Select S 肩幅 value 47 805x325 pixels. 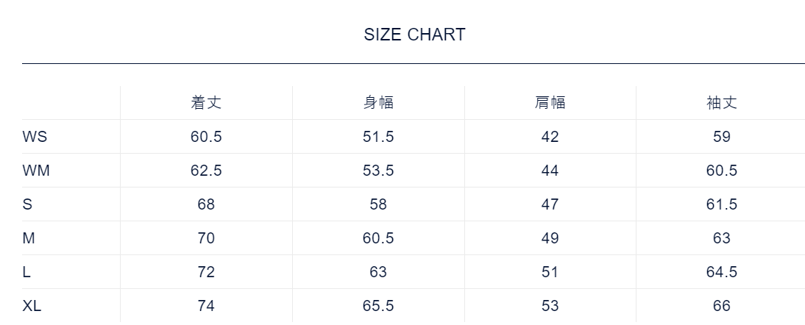pos(550,204)
